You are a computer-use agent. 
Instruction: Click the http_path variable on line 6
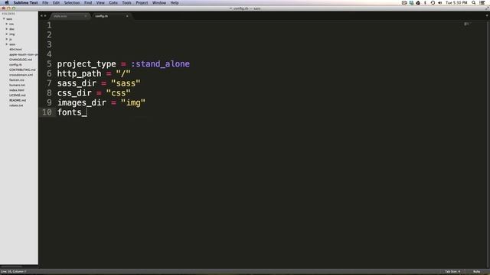coord(80,73)
